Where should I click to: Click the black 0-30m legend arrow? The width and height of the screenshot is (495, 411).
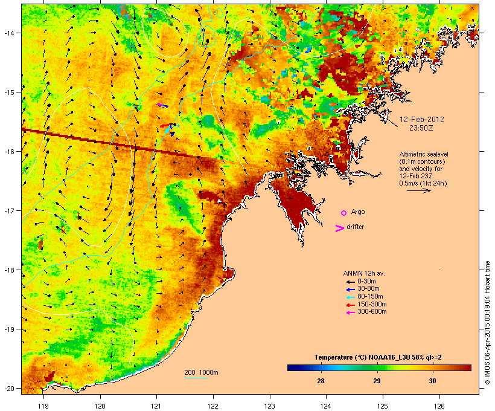(350, 282)
